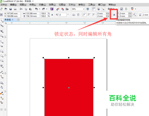
Task: Click the X position field 107.045 mm
Action: [x=14, y=13]
